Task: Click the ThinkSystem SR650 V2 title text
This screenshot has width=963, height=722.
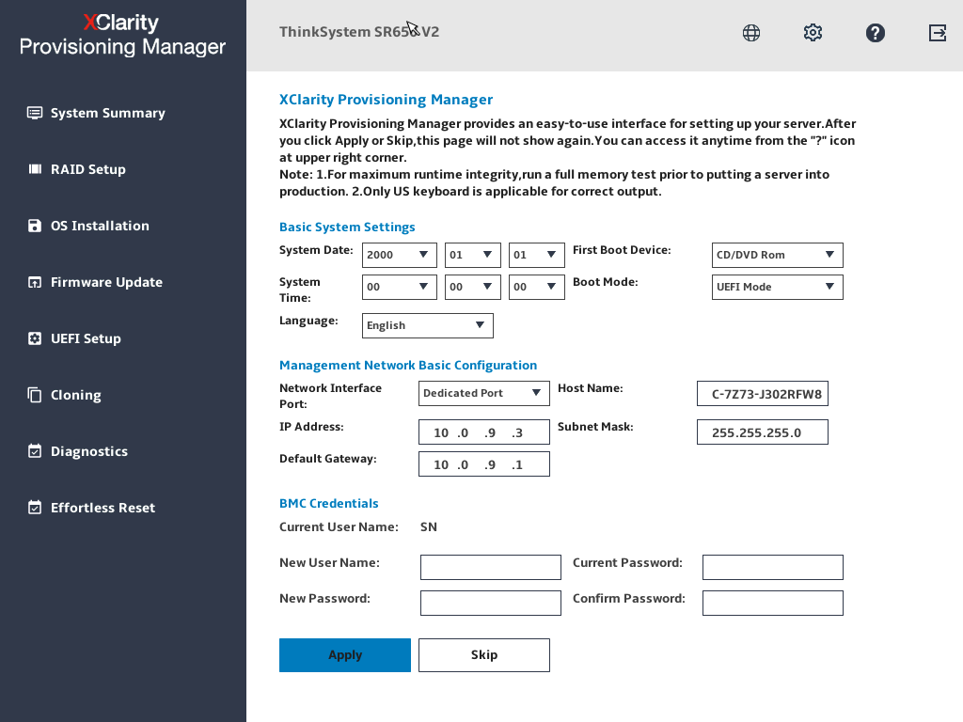Action: tap(359, 32)
